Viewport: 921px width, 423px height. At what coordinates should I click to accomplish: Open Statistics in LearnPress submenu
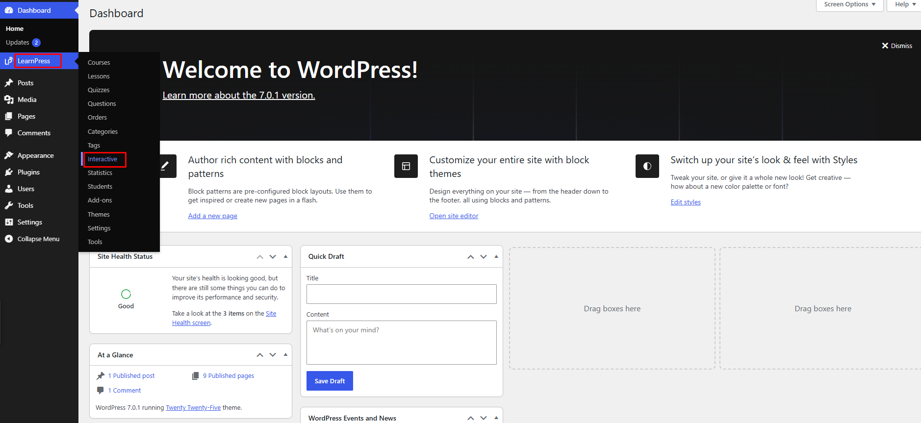tap(100, 173)
